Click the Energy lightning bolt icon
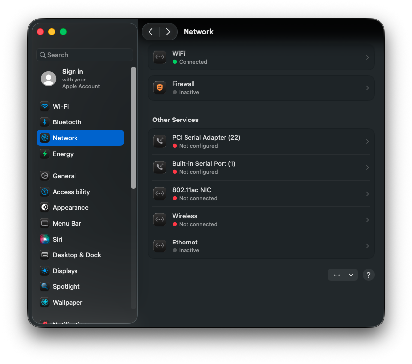The image size is (412, 364). tap(45, 154)
